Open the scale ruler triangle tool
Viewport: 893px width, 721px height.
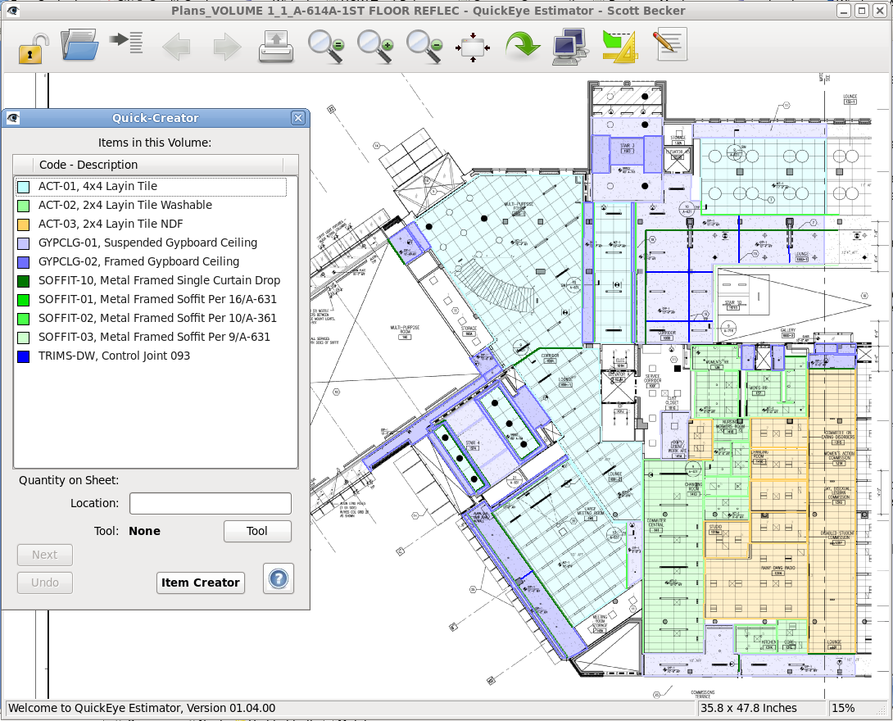tap(619, 46)
